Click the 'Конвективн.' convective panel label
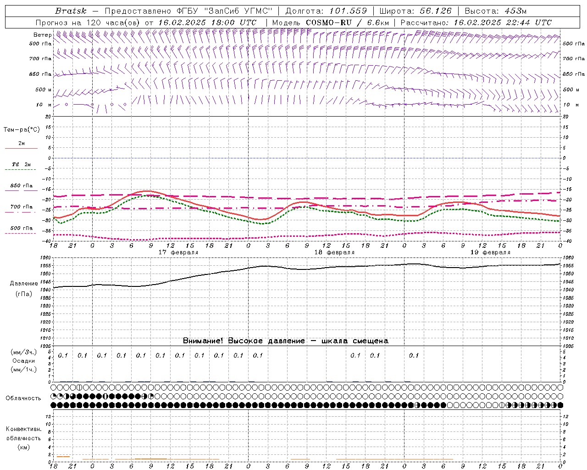The image size is (587, 470). coord(23,429)
